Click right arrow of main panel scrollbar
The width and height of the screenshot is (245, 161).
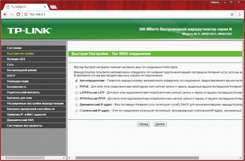241,158
